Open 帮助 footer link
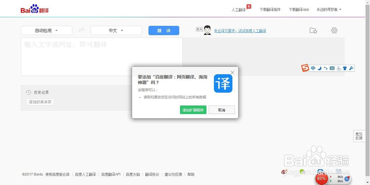Image resolution: width=370 pixels, height=185 pixels. pyautogui.click(x=191, y=174)
